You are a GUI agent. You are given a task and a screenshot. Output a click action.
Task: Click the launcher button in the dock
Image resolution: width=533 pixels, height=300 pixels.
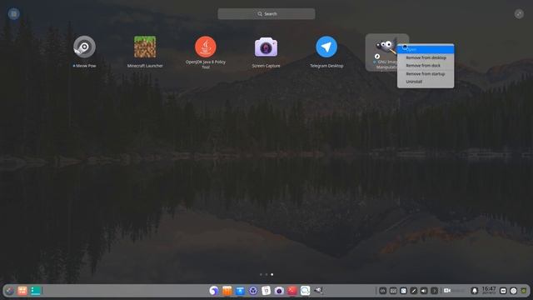(9, 291)
